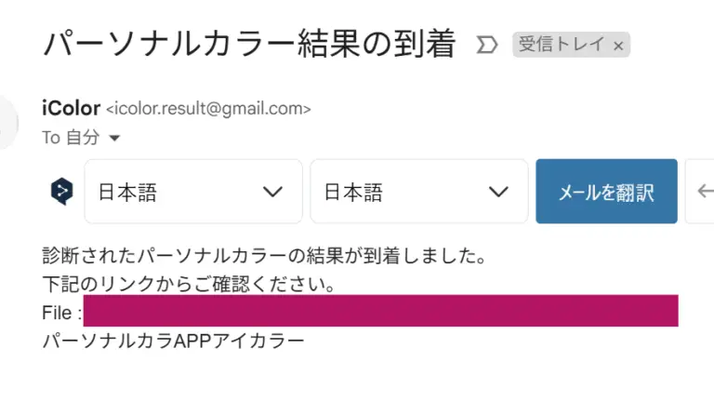Remove the 受信トレイ label with its x
The width and height of the screenshot is (714, 402).
click(x=618, y=46)
